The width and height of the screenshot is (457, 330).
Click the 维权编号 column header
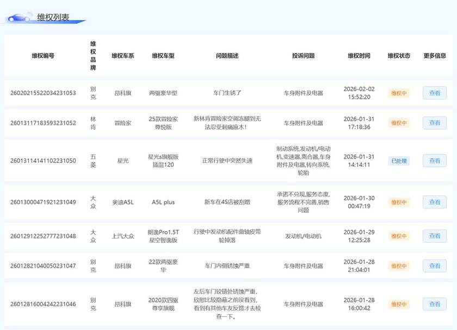43,56
